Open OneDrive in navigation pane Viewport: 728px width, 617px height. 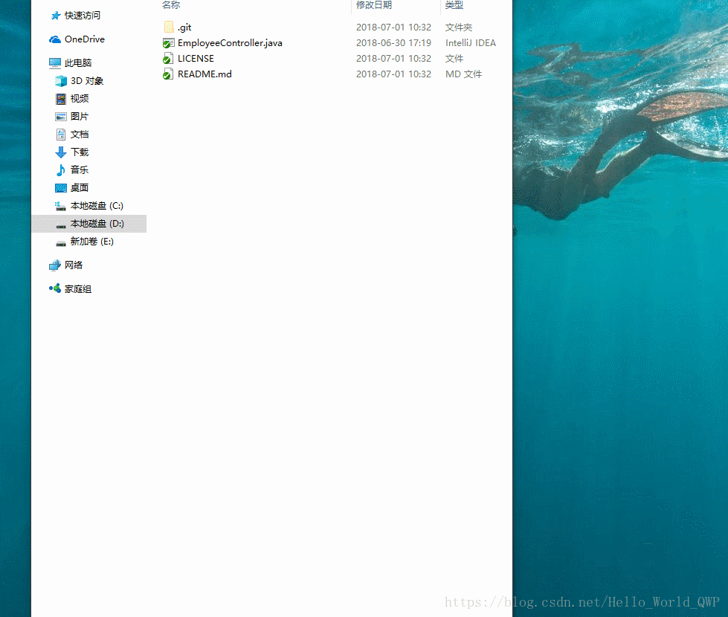pyautogui.click(x=85, y=39)
